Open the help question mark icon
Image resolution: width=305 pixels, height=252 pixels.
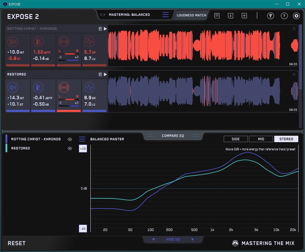[x=284, y=16]
